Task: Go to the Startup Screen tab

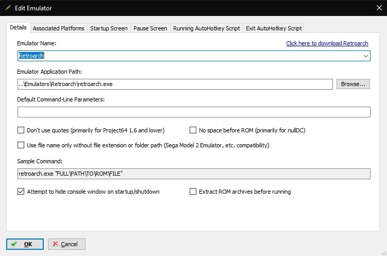Action: pos(108,28)
